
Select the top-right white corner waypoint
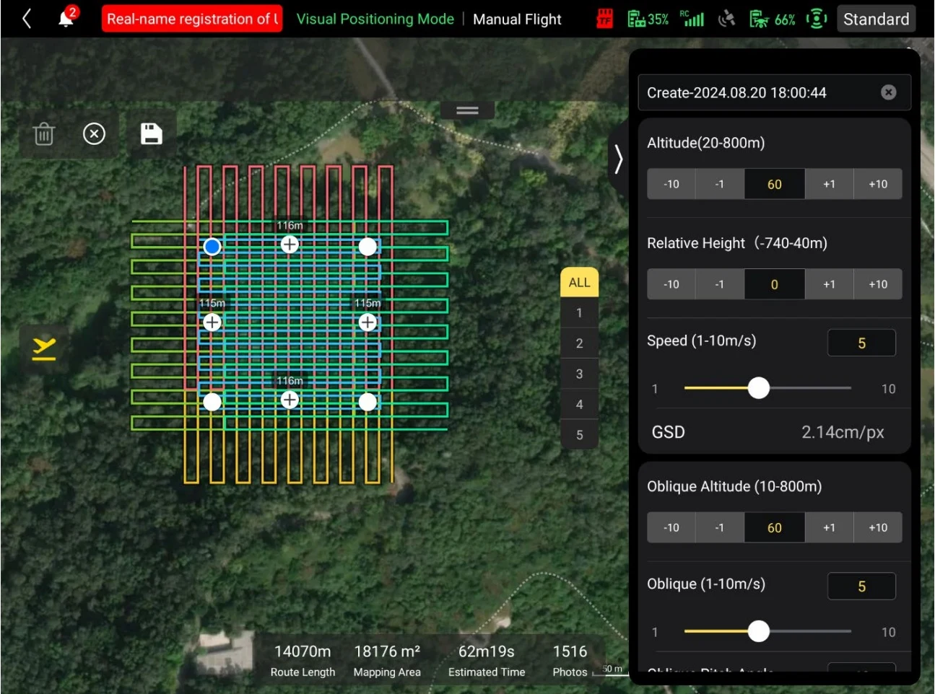tap(368, 247)
